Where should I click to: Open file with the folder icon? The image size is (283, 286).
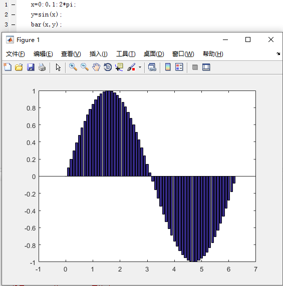pos(19,67)
